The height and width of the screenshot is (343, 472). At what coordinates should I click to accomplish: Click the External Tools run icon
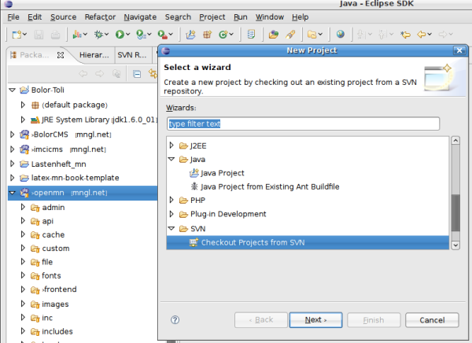tap(141, 35)
